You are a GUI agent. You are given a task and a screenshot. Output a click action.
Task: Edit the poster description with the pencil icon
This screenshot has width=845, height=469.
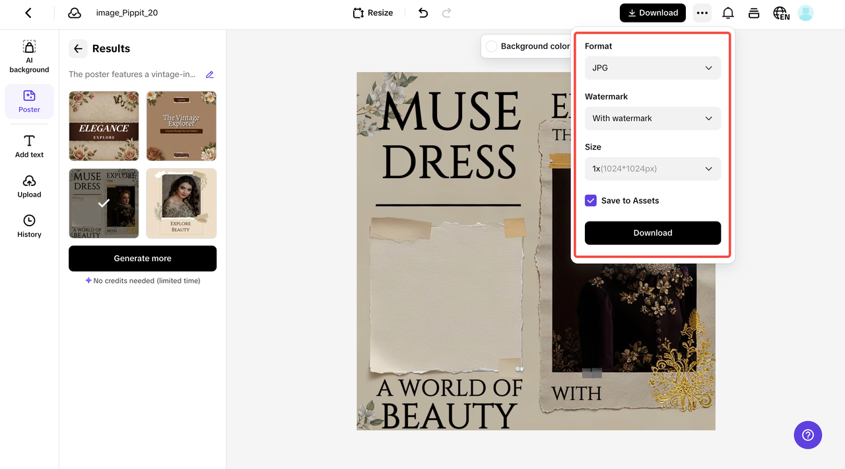[x=210, y=75]
